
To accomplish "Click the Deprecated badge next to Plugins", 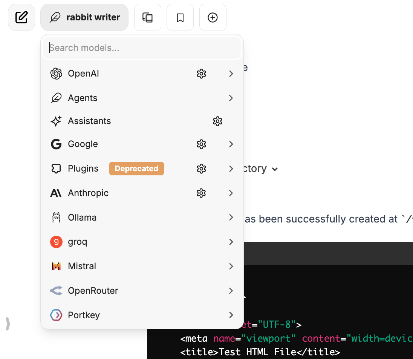I will [x=136, y=169].
